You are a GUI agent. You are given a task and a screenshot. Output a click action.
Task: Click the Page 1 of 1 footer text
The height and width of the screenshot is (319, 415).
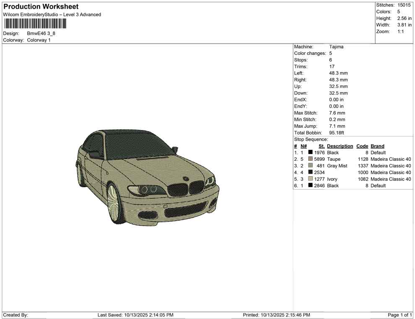tap(400, 315)
